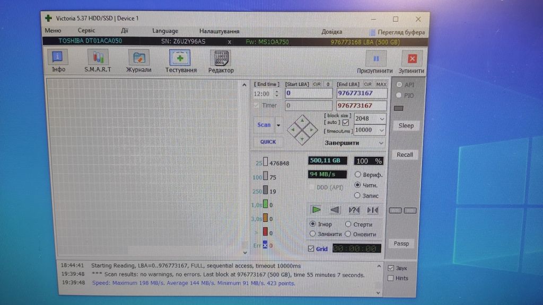Screen dimensions: 543x305
Task: Select Оновити refresh action
Action: [348, 234]
